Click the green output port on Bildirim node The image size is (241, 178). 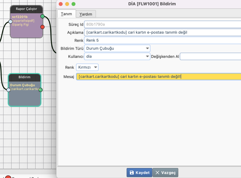pyautogui.click(x=41, y=90)
